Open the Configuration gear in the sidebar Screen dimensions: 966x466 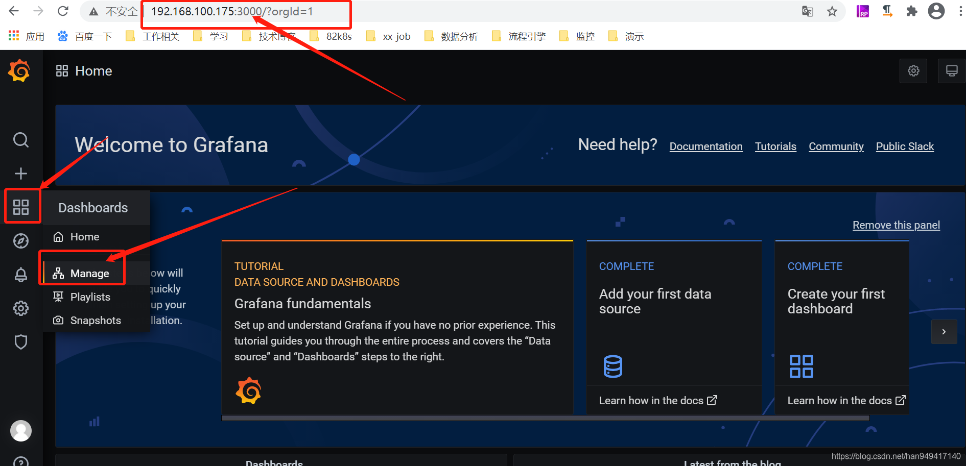[x=21, y=308]
